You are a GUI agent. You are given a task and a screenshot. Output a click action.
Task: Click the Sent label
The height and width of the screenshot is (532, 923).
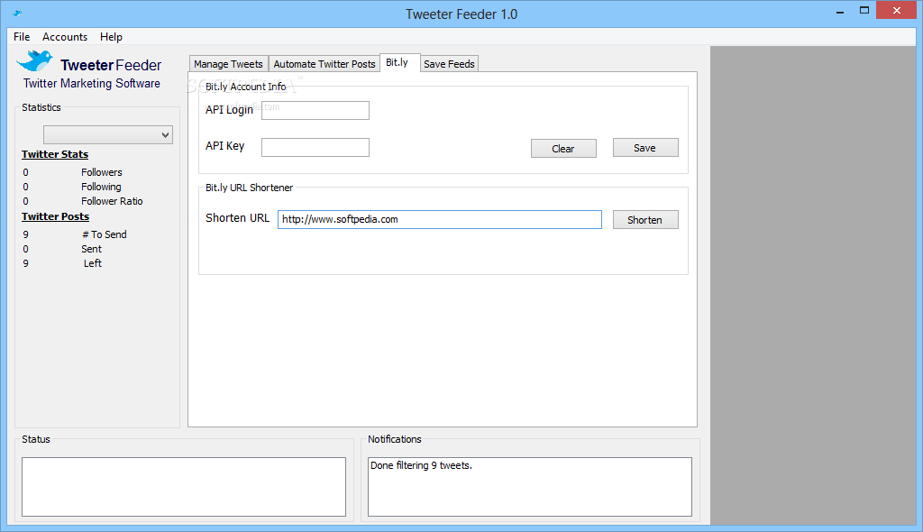pyautogui.click(x=91, y=249)
